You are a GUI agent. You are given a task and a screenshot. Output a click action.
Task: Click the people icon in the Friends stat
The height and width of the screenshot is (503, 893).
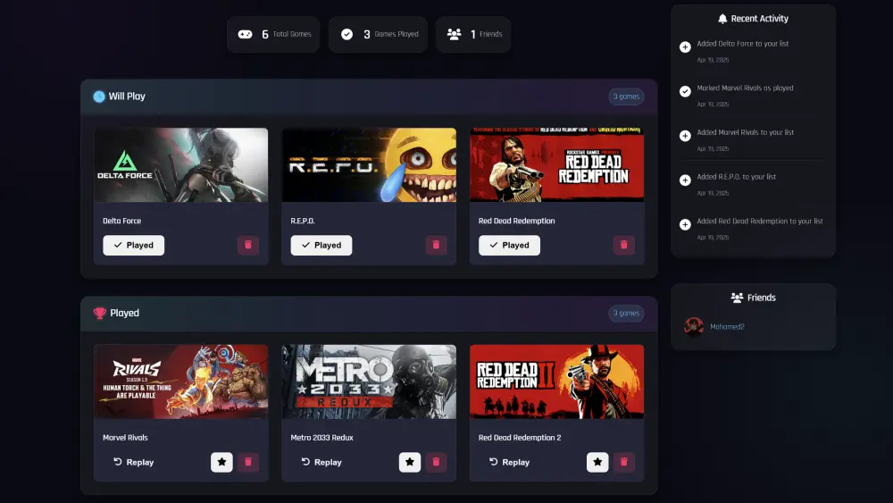pyautogui.click(x=454, y=34)
